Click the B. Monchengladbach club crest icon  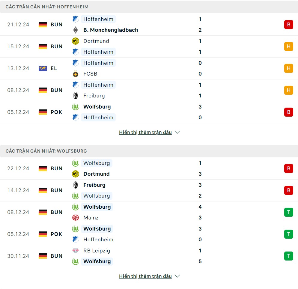[76, 30]
